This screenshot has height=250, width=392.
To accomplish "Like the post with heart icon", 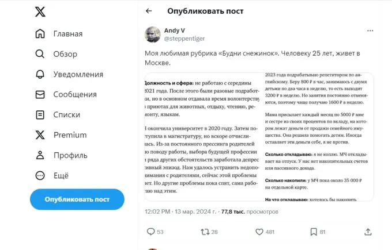I will (259, 232).
